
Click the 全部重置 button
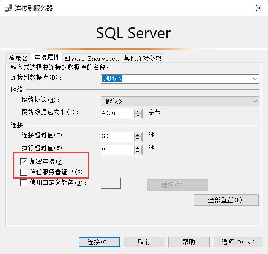pos(226,200)
